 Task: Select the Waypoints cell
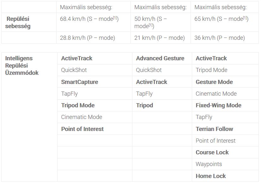[209, 164]
